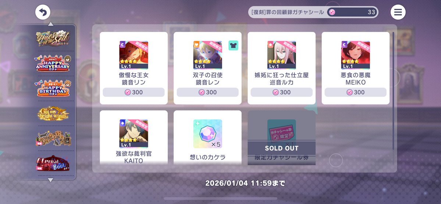
Task: Select the 傲慢な王女 鏡音リン card thumbnail
Action: 134,55
